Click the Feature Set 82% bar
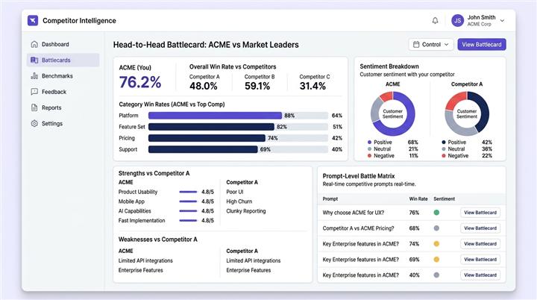This screenshot has height=300, width=537. (211, 127)
